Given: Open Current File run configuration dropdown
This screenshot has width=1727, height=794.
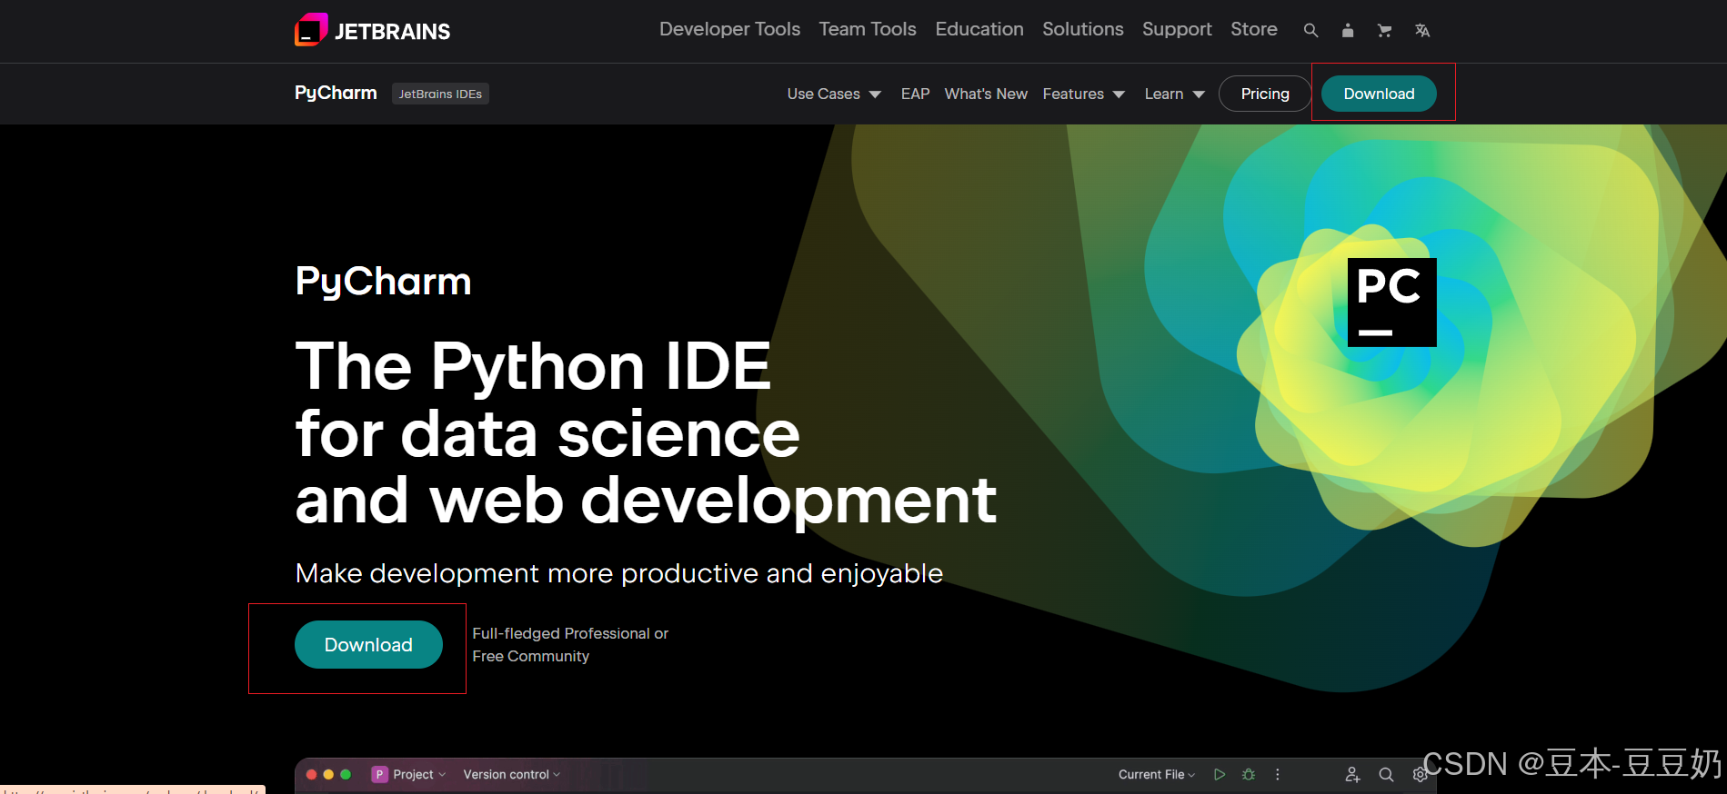Looking at the screenshot, I should (1157, 774).
